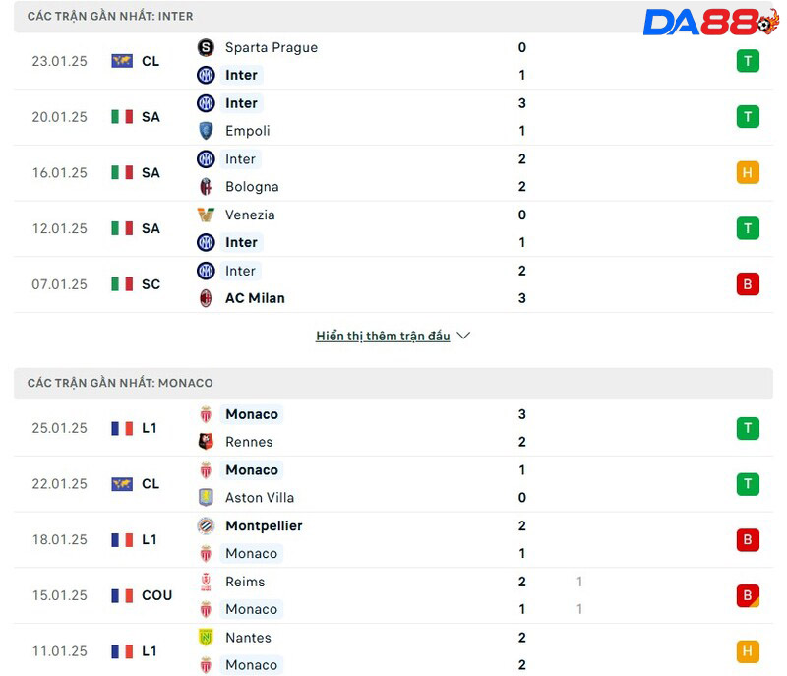The width and height of the screenshot is (787, 676).
Task: Click the Aston Villa crest icon
Action: click(x=206, y=498)
